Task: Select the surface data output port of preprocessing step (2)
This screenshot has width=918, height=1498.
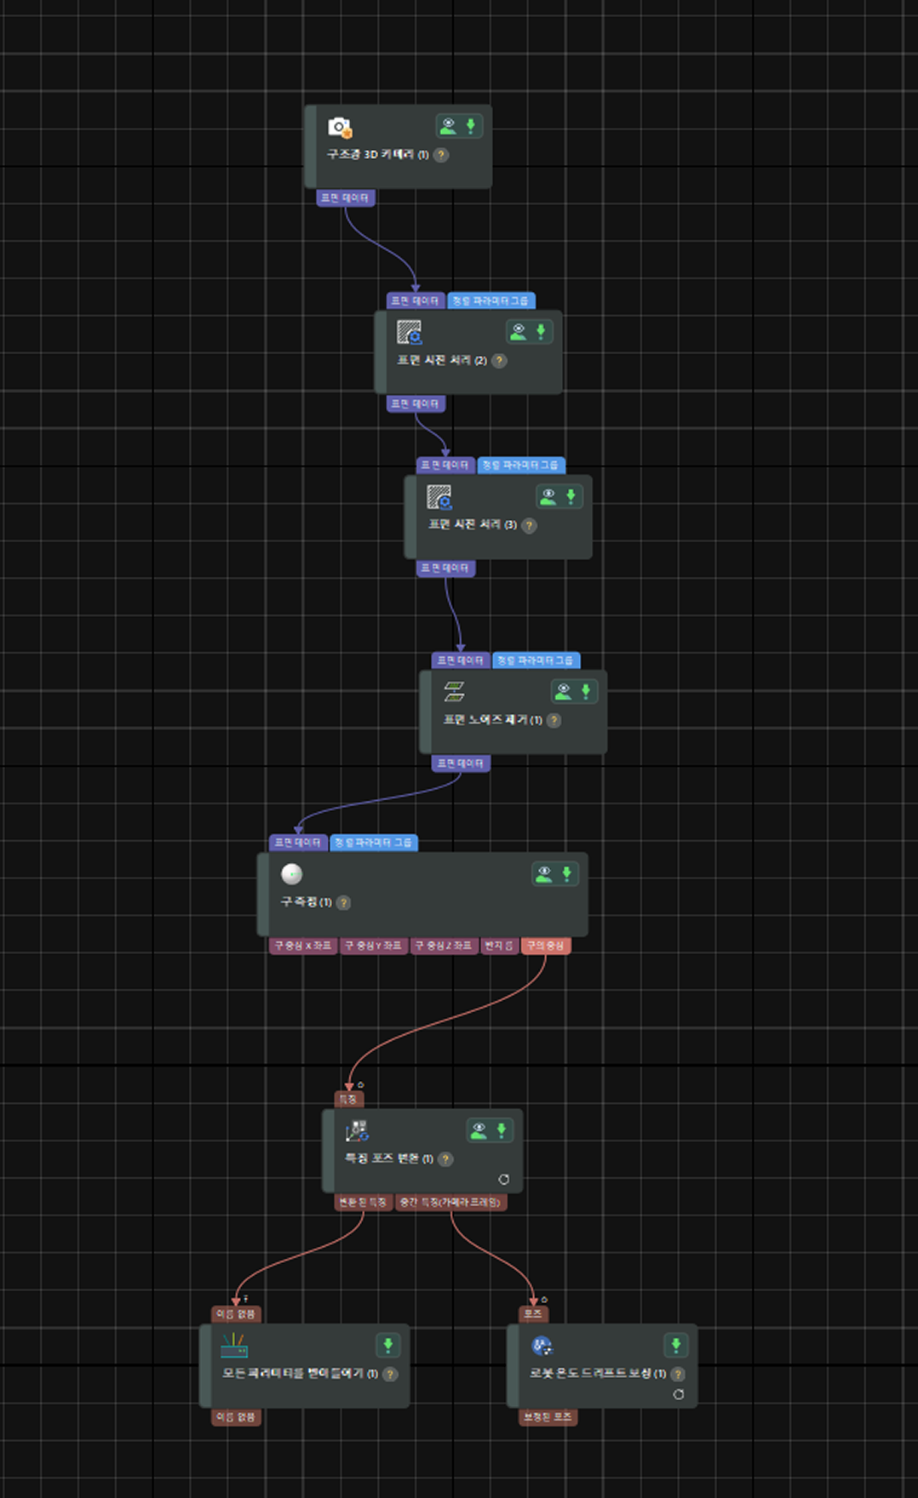Action: click(416, 403)
